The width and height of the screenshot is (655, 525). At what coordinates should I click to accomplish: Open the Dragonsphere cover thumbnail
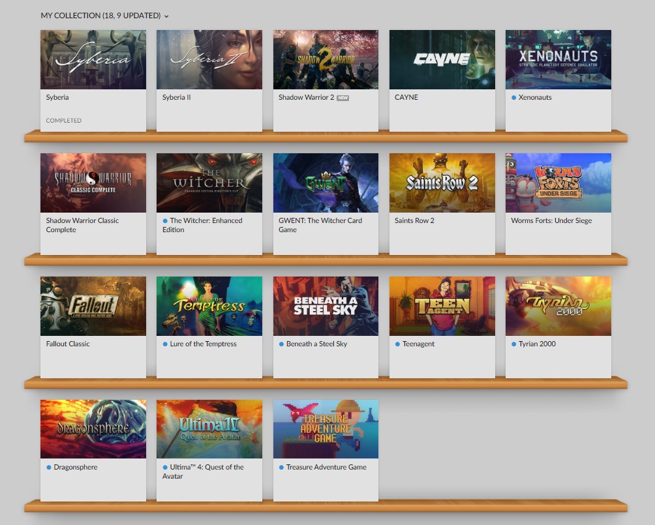[x=93, y=429]
